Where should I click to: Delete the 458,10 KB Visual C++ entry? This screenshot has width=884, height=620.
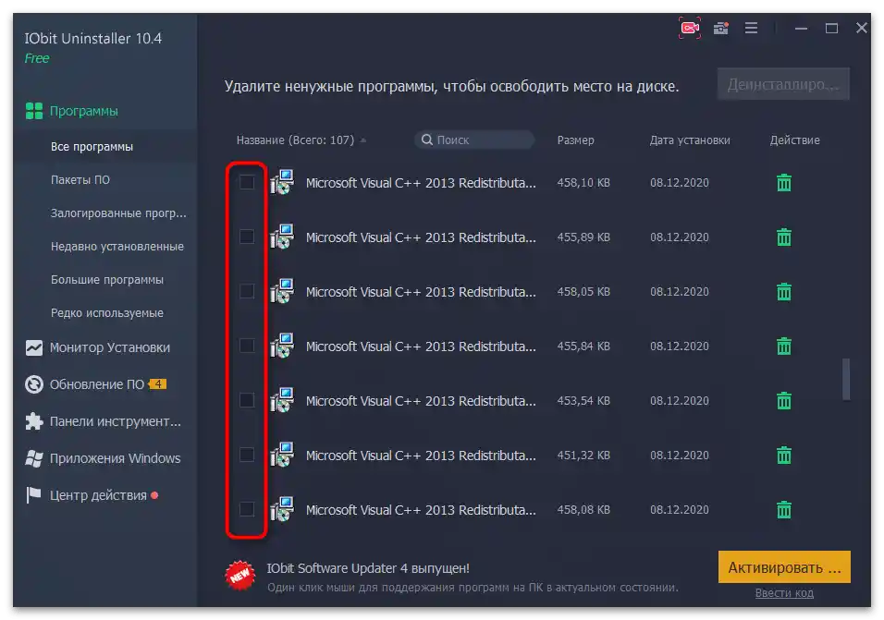(783, 182)
